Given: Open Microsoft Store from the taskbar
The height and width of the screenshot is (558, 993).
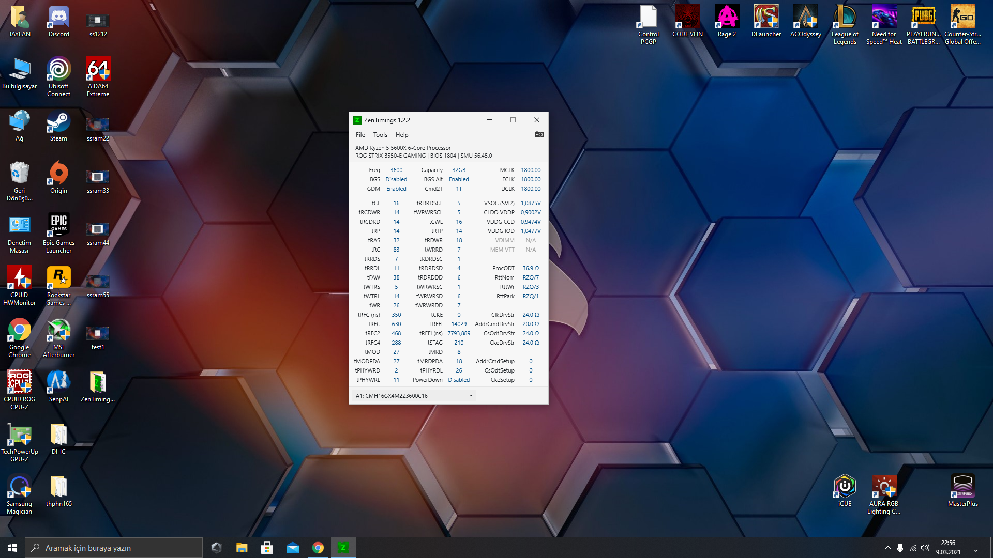Looking at the screenshot, I should click(267, 548).
